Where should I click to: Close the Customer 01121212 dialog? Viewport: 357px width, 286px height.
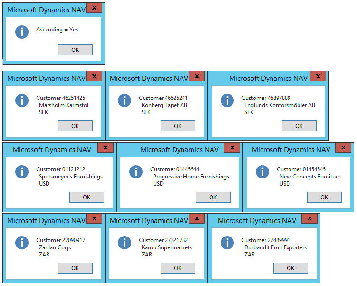[106, 148]
